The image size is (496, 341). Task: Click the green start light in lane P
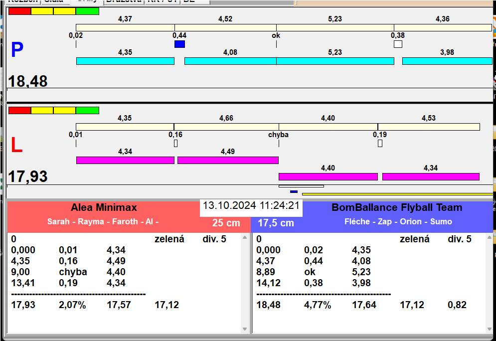point(87,11)
